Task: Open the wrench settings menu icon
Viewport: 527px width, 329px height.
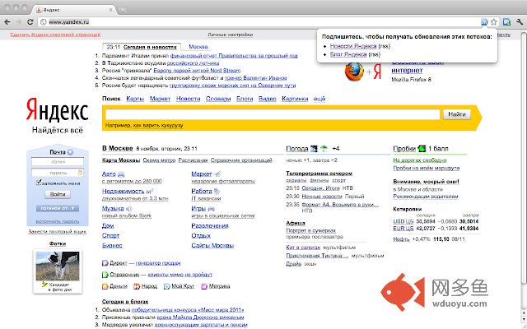Action: pyautogui.click(x=519, y=22)
